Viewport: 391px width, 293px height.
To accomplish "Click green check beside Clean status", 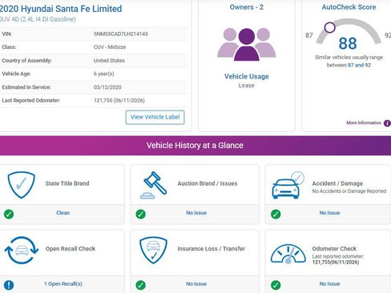I will (x=9, y=214).
